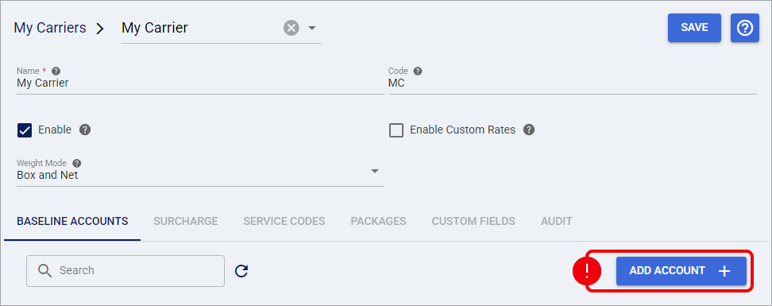Open the Weight Mode dropdown
The width and height of the screenshot is (772, 306).
pyautogui.click(x=200, y=172)
